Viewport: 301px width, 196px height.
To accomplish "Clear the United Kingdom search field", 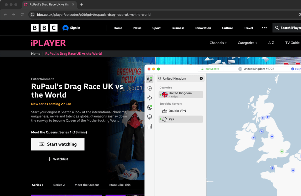I will click(201, 78).
